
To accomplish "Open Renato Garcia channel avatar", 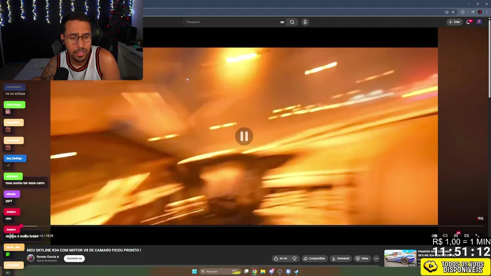I will click(30, 258).
